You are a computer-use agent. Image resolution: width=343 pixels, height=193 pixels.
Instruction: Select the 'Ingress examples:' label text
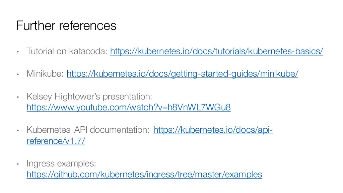61,164
